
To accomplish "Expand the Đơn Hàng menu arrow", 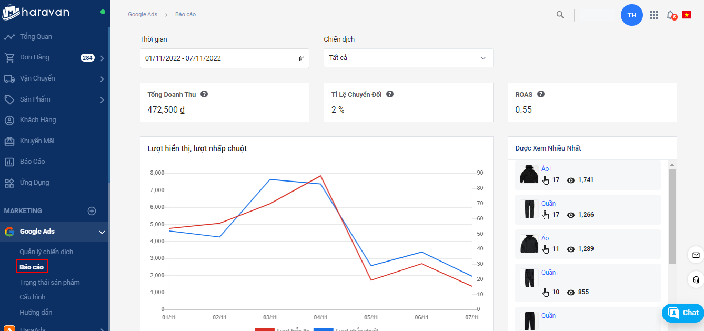I will (x=102, y=58).
